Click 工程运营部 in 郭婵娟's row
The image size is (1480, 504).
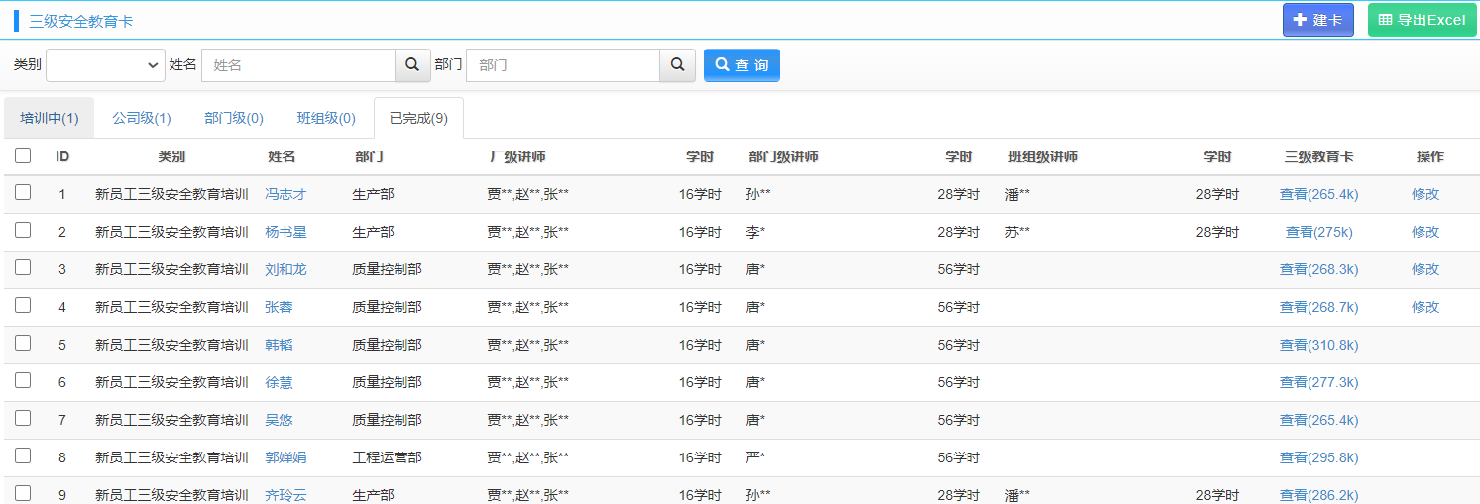387,457
